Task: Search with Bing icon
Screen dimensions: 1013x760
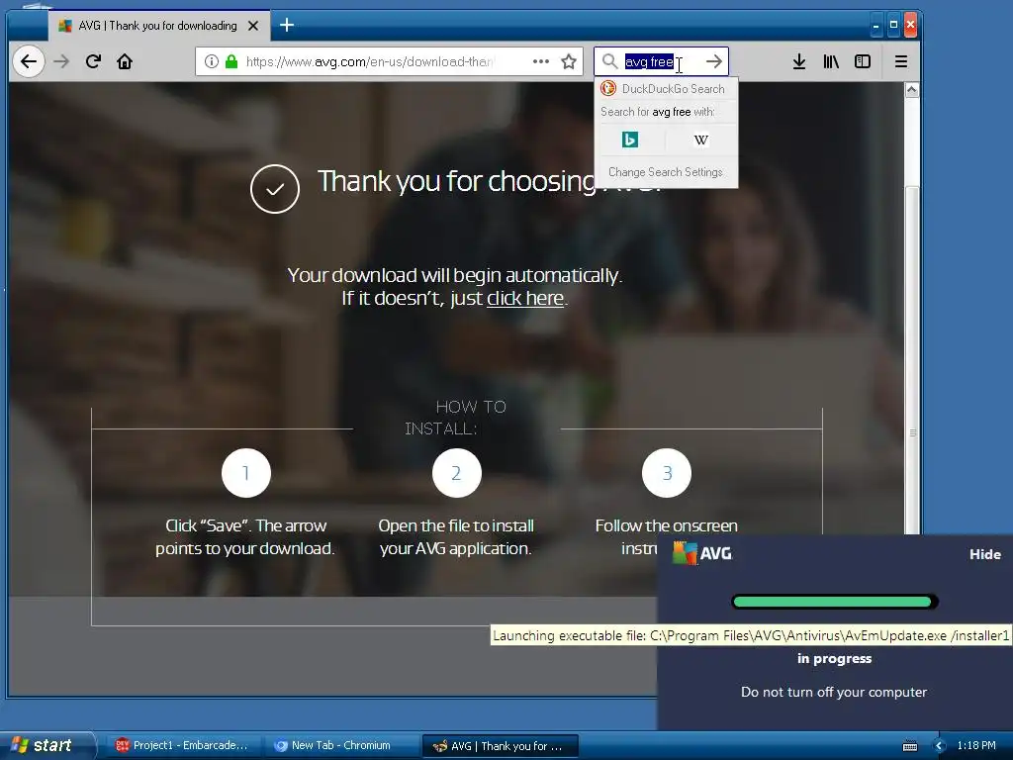Action: (x=630, y=140)
